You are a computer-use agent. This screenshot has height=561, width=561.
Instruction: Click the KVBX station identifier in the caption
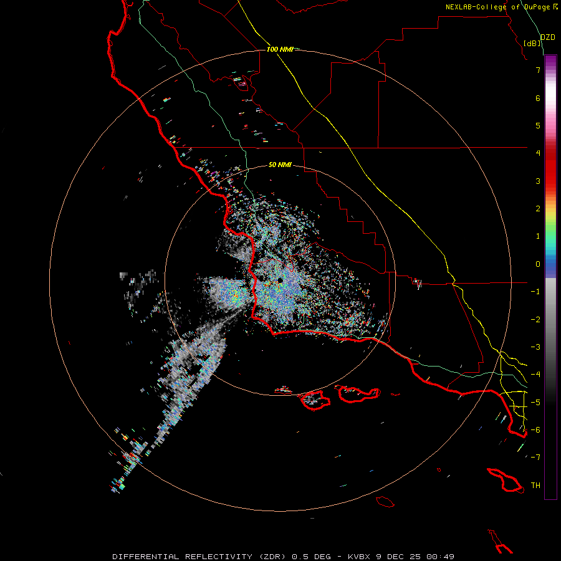(x=360, y=557)
